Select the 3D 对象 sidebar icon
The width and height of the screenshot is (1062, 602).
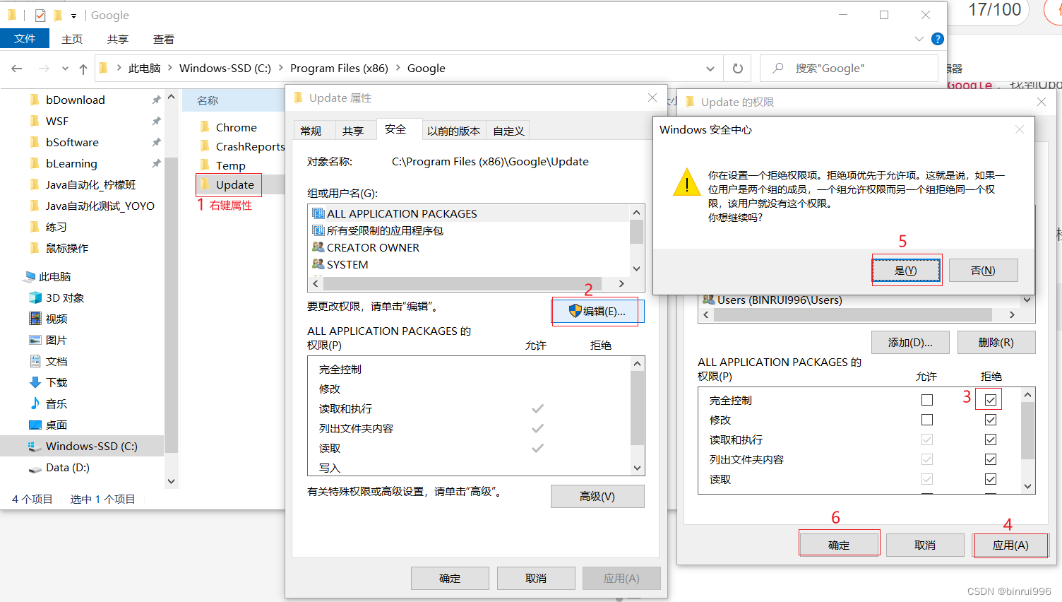tap(35, 297)
